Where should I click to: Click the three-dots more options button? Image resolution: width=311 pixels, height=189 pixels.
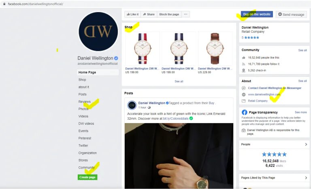185,14
